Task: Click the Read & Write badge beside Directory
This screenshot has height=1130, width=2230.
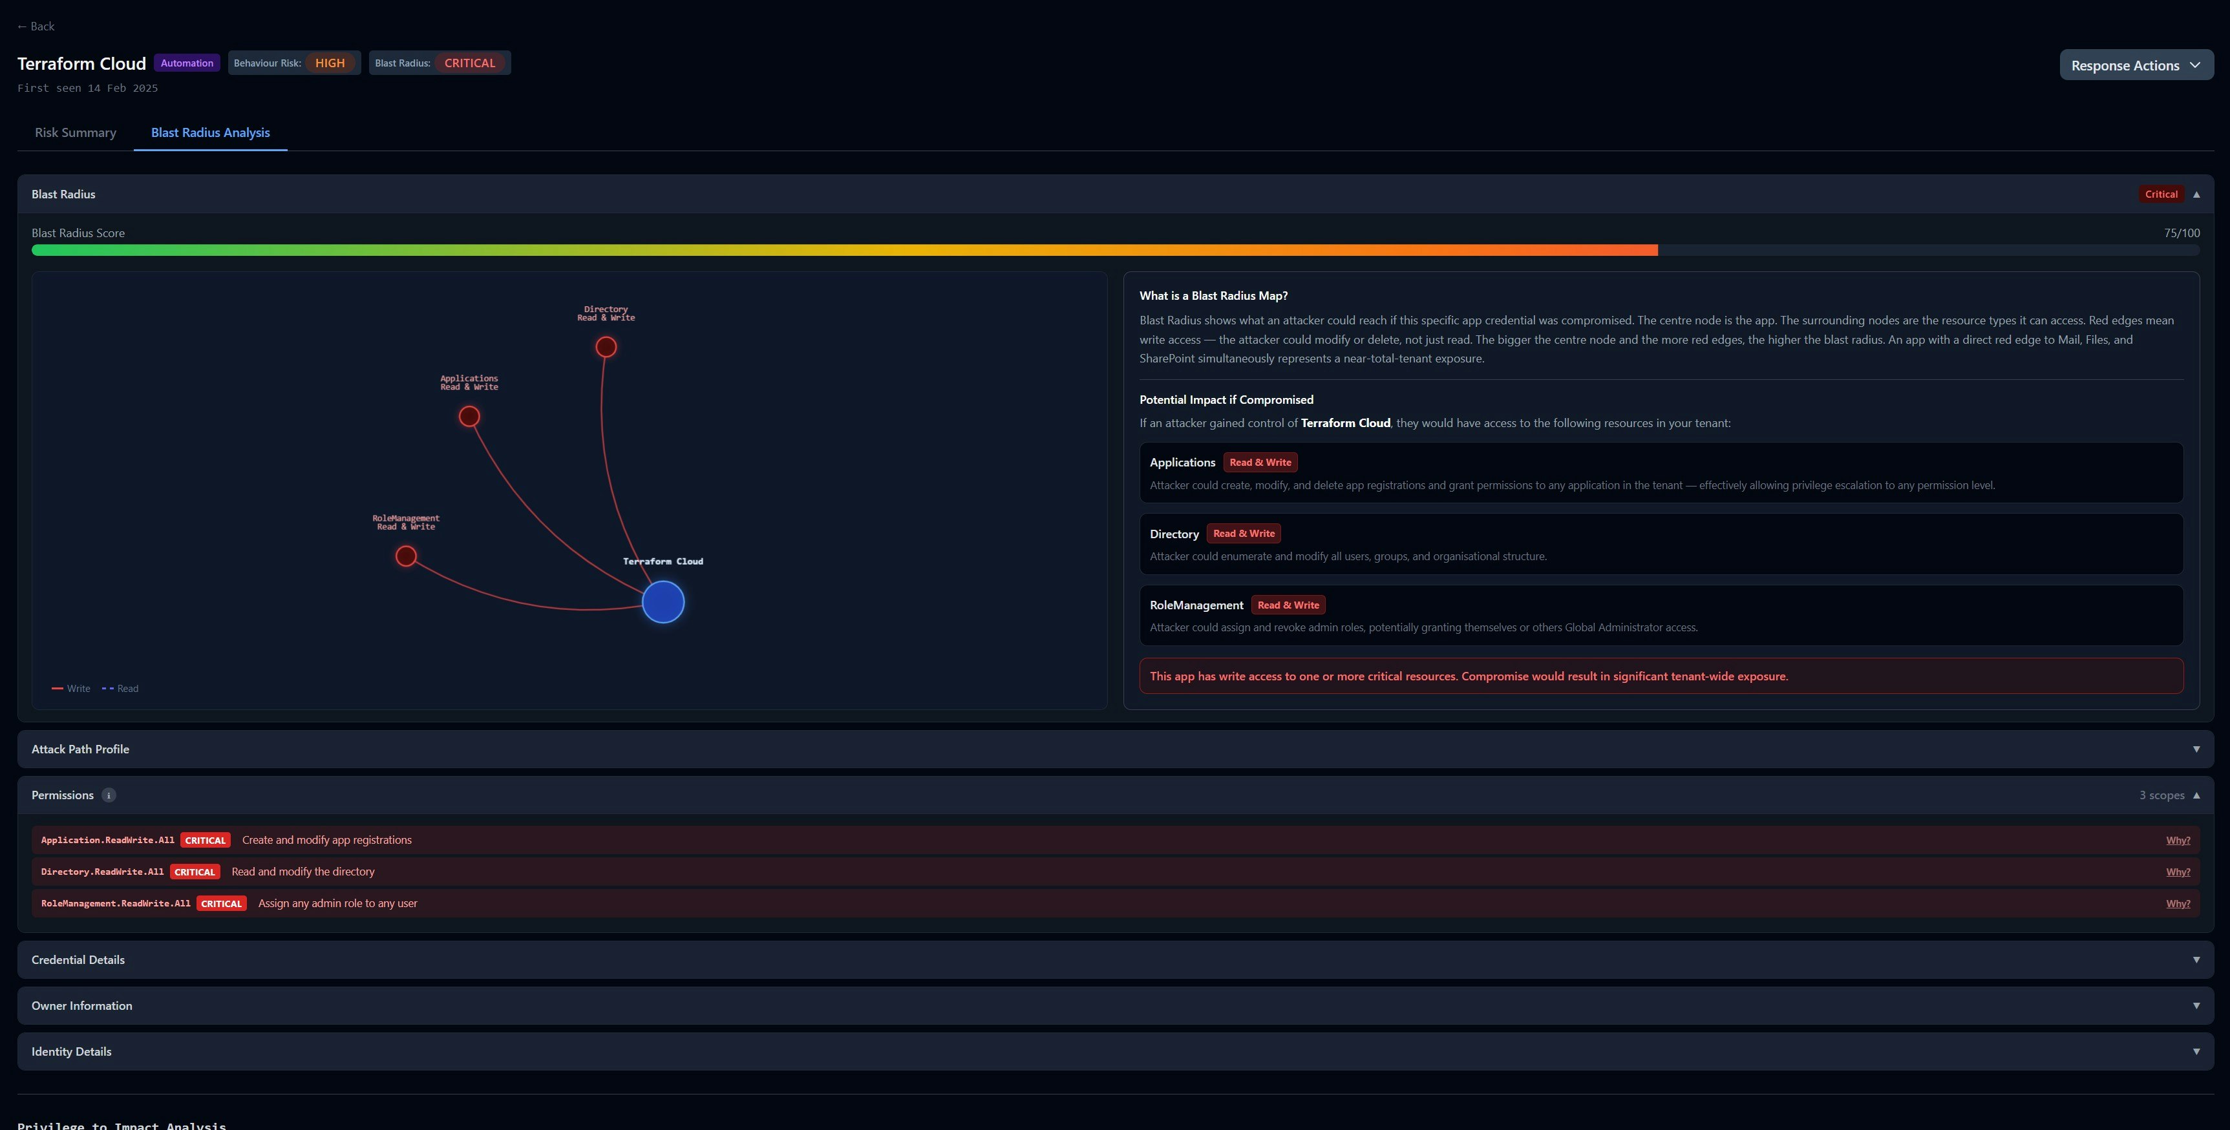Action: pos(1243,534)
